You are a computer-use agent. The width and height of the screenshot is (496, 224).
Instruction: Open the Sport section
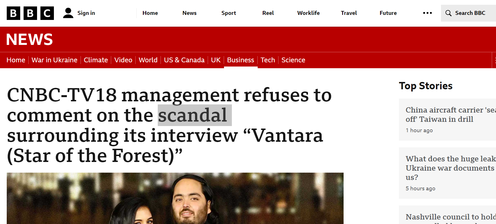(228, 13)
